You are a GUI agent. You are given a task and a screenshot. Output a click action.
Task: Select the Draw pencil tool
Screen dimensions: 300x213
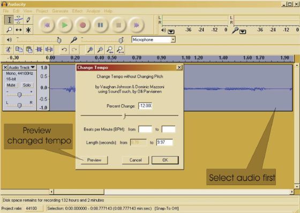click(x=28, y=20)
